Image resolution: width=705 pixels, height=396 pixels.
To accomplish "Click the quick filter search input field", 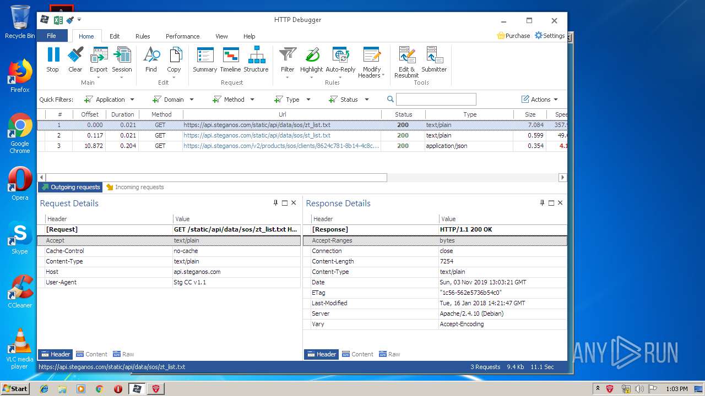I will click(x=436, y=100).
